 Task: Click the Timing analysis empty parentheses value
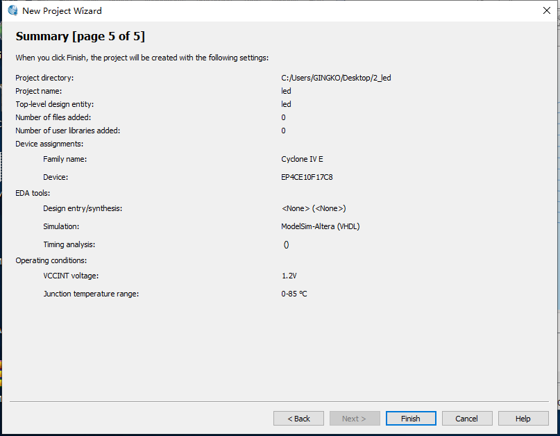pos(286,244)
